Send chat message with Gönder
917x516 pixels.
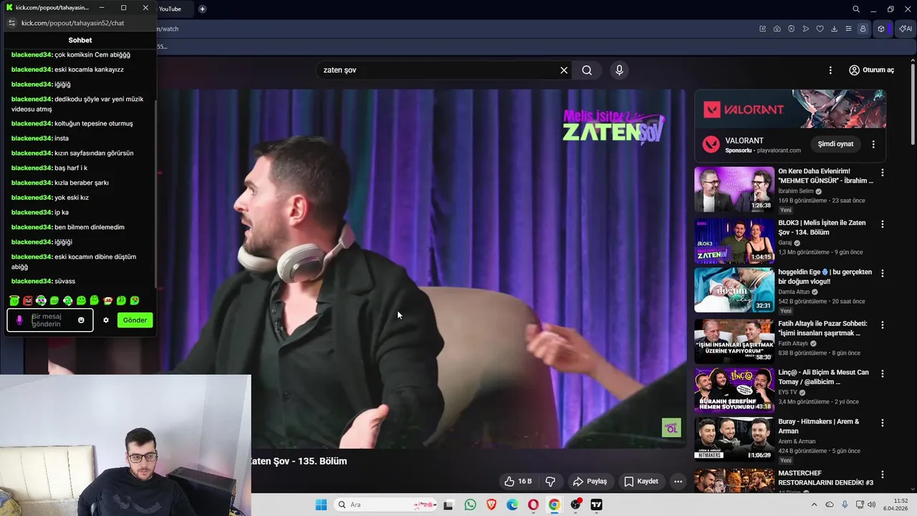135,320
